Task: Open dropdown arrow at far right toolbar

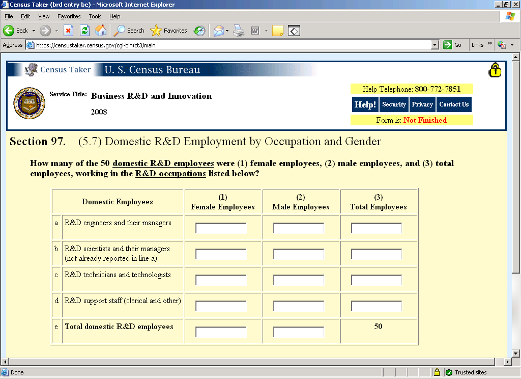Action: (x=512, y=45)
